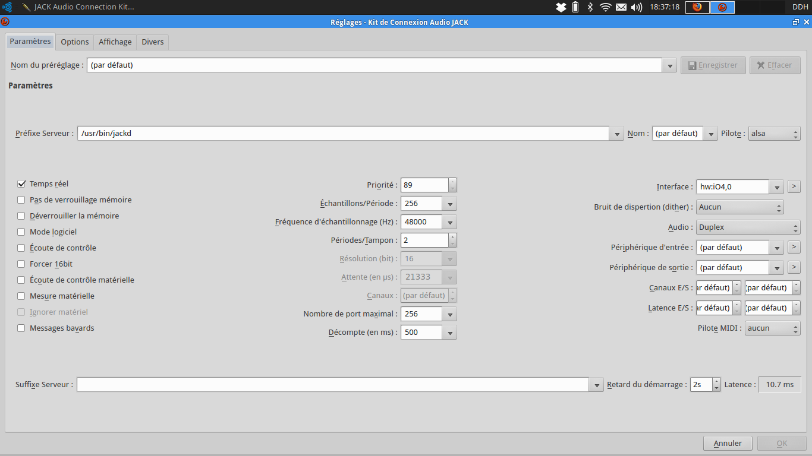Click the Périodes/Tampon spin box
The height and width of the screenshot is (456, 812).
429,240
